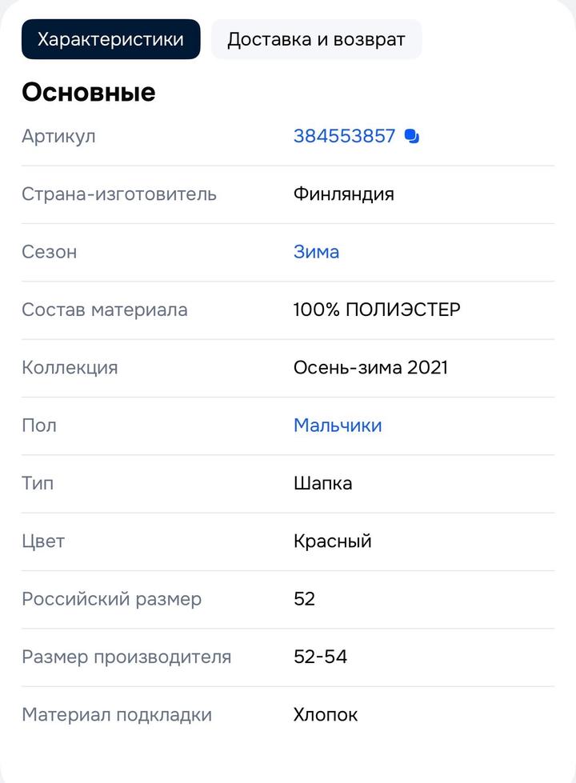Screen dimensions: 576x783
Task: Click the Основные section header
Action: pos(88,92)
